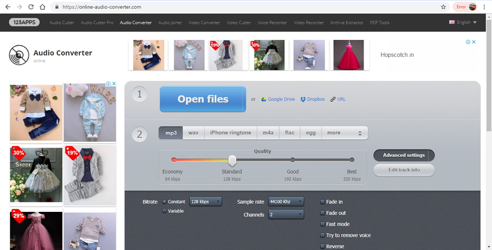Open Voice Recorder menu item
Screen dimensions: 492x250
273,23
